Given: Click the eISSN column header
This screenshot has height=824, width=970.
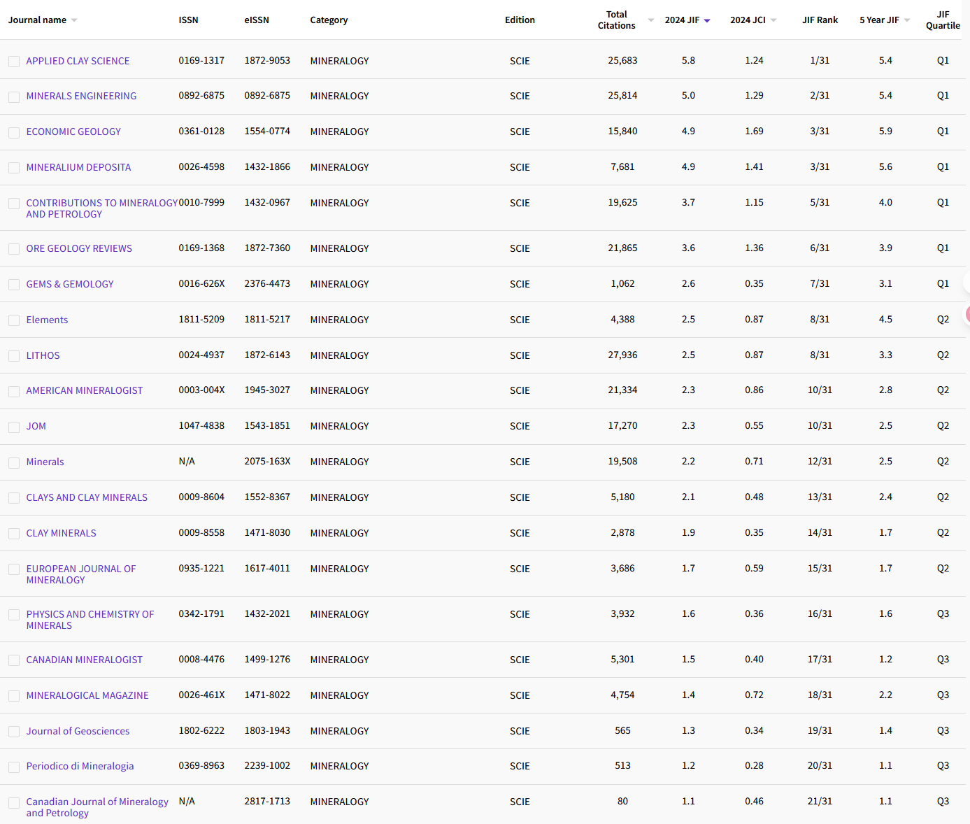Looking at the screenshot, I should point(257,20).
